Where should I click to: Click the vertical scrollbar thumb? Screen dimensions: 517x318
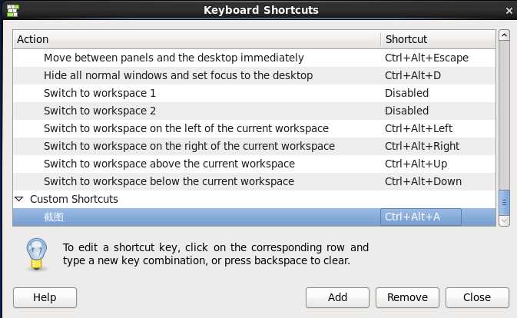[505, 202]
